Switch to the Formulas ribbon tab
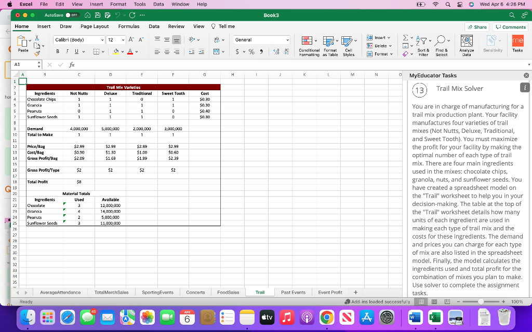 tap(129, 26)
